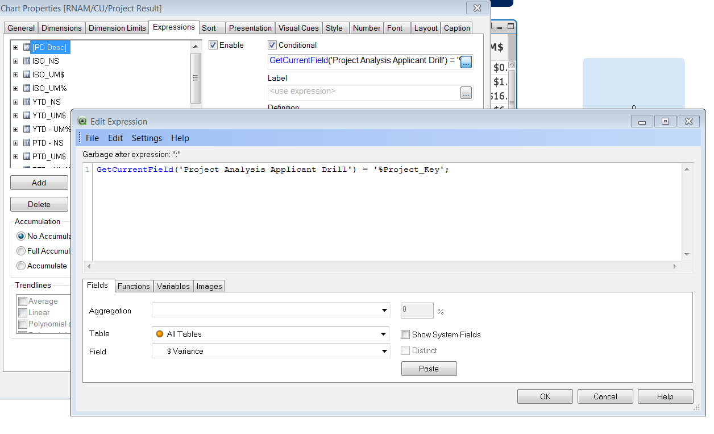Click the Add expression button

tap(39, 183)
